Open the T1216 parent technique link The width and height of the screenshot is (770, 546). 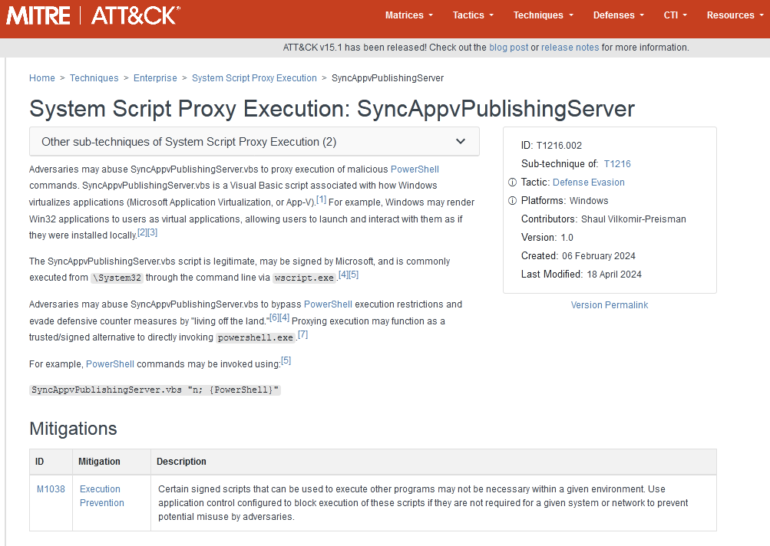617,164
